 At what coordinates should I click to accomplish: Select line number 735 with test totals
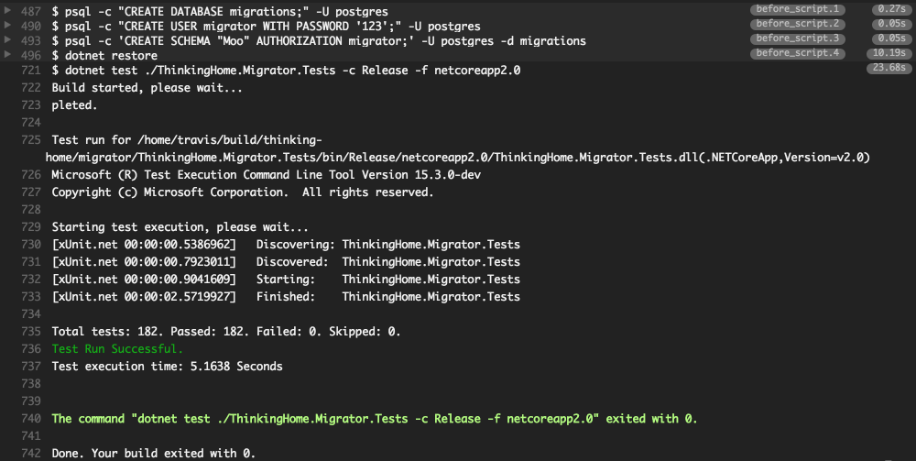30,332
